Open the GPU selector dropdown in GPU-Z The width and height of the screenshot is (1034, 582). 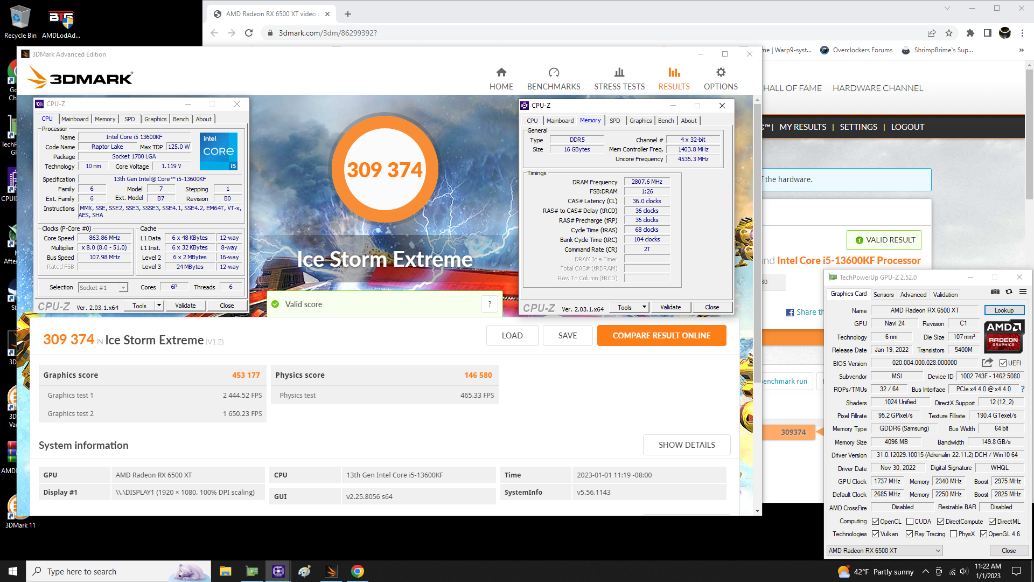pyautogui.click(x=884, y=551)
